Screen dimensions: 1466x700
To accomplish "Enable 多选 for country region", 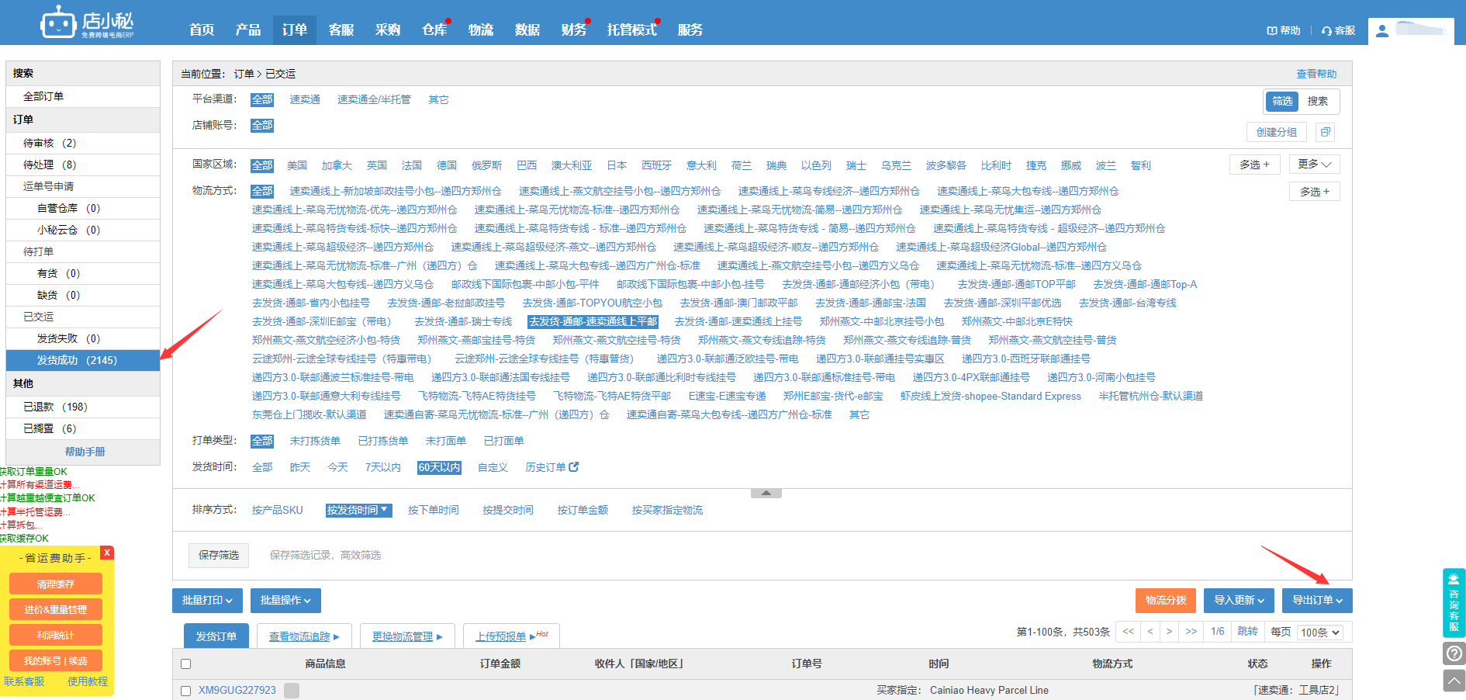I will pyautogui.click(x=1254, y=165).
